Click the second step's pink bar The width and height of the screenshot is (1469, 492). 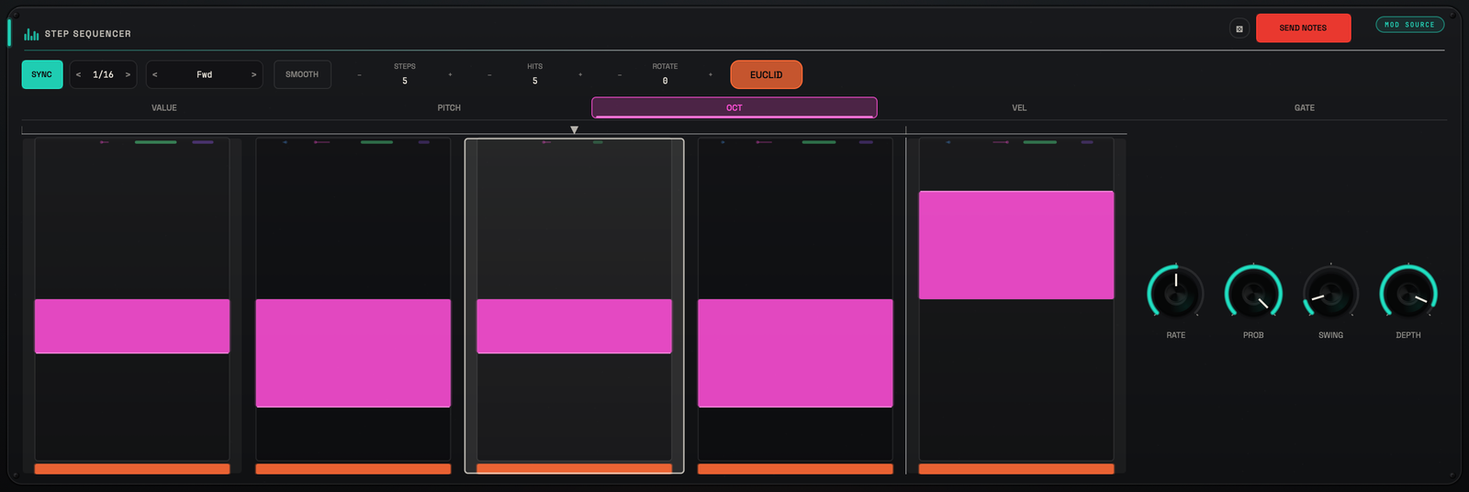coord(353,353)
